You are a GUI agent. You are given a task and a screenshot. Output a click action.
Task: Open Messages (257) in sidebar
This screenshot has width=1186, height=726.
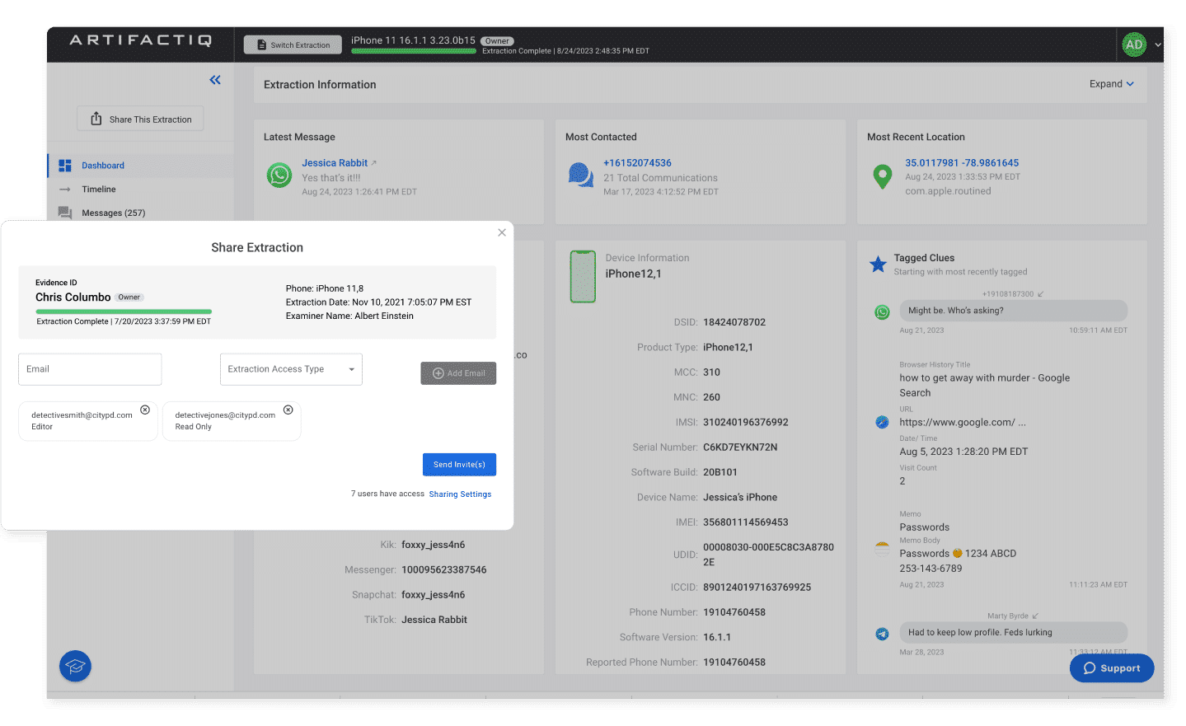point(113,213)
